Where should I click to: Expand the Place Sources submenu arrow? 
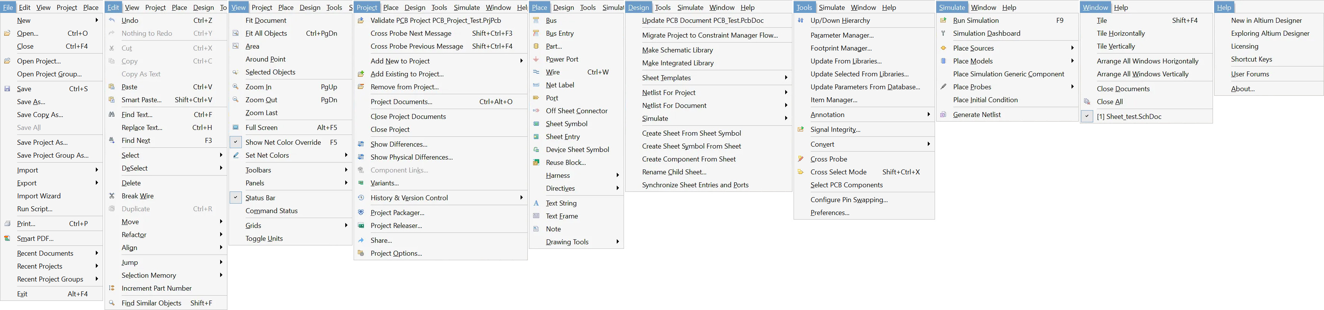pos(1072,48)
